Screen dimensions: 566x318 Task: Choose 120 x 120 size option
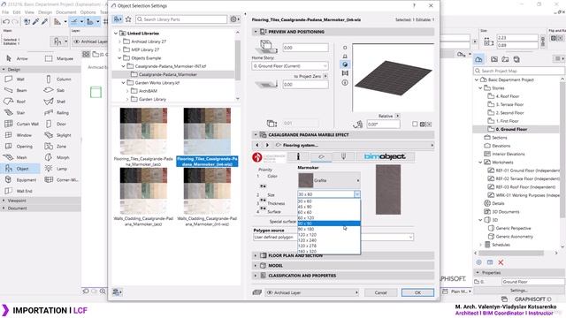point(329,235)
